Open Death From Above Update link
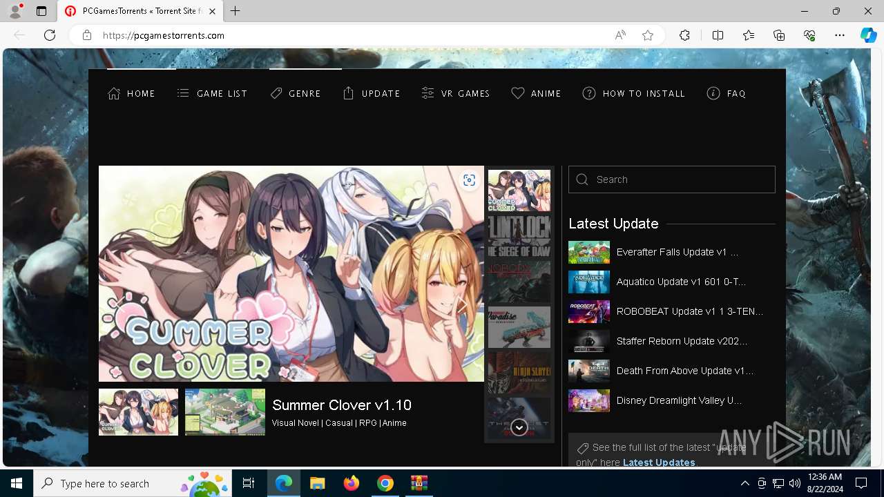The width and height of the screenshot is (884, 497). click(x=685, y=371)
